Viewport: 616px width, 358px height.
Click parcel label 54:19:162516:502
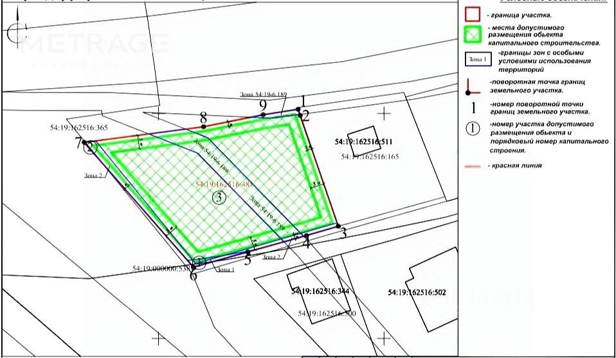click(x=417, y=292)
